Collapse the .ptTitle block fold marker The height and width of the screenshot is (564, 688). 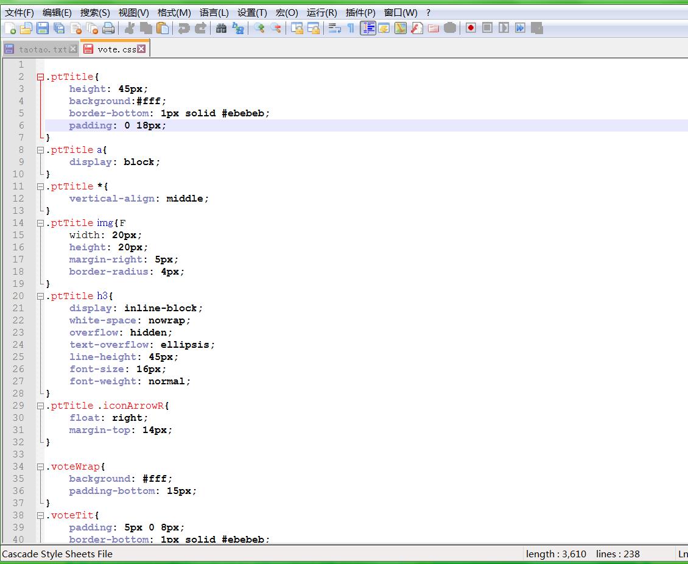pos(41,77)
